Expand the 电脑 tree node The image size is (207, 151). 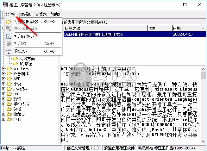click(3, 119)
